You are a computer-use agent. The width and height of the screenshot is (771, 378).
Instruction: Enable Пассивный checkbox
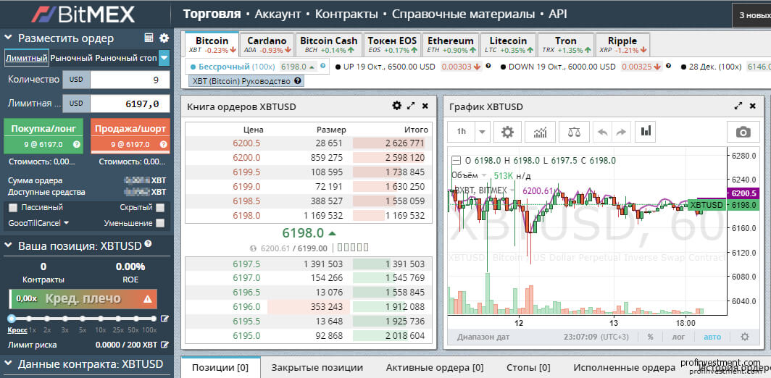13,207
